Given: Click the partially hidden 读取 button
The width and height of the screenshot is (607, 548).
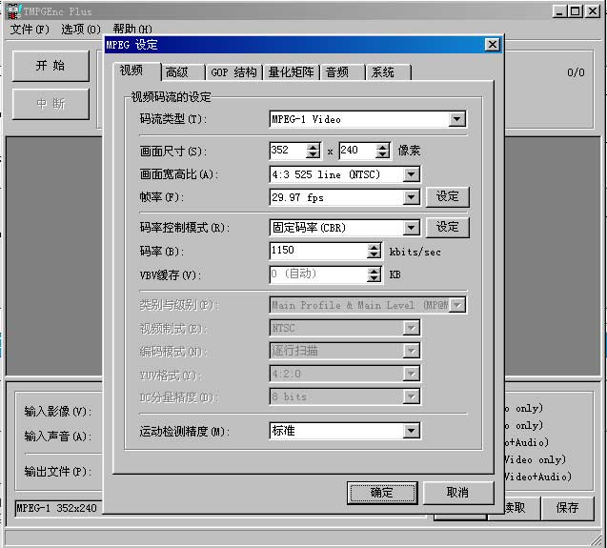Looking at the screenshot, I should coord(515,508).
